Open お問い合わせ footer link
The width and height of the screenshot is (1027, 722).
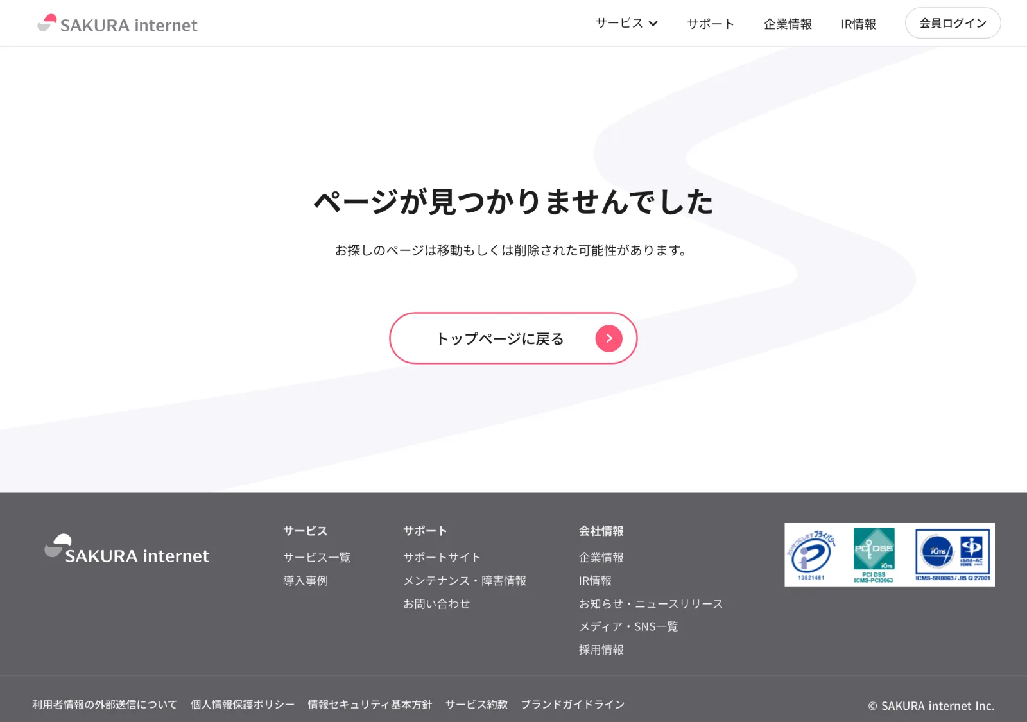pyautogui.click(x=436, y=603)
